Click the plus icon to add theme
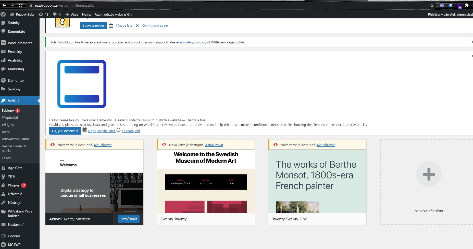 point(429,174)
